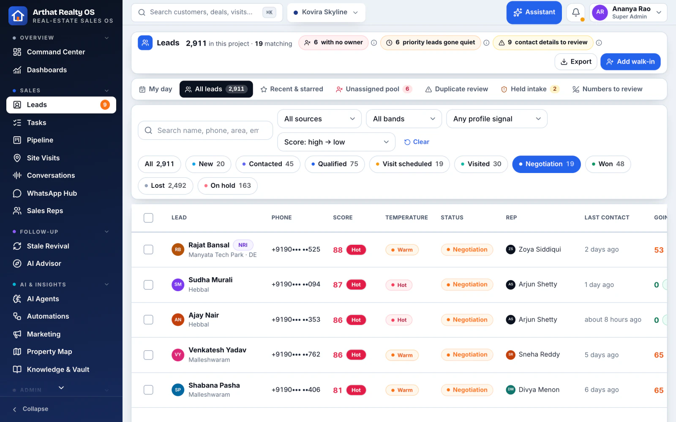The height and width of the screenshot is (422, 676).
Task: Change the Score: high to low sort order
Action: pos(336,142)
